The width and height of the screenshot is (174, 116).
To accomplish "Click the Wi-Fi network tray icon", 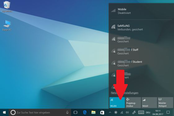I will click(x=122, y=113).
